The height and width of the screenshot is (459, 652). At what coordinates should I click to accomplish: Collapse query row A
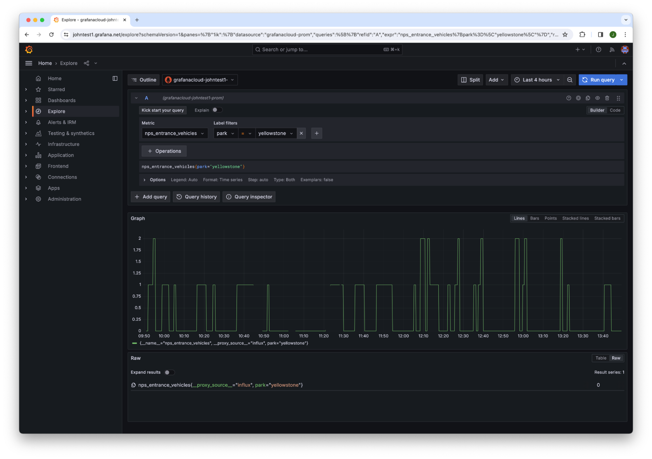coord(136,98)
